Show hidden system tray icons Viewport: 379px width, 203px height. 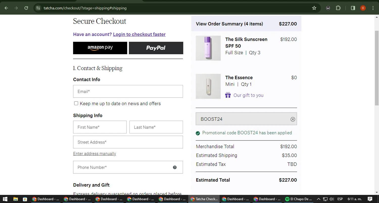click(318, 199)
